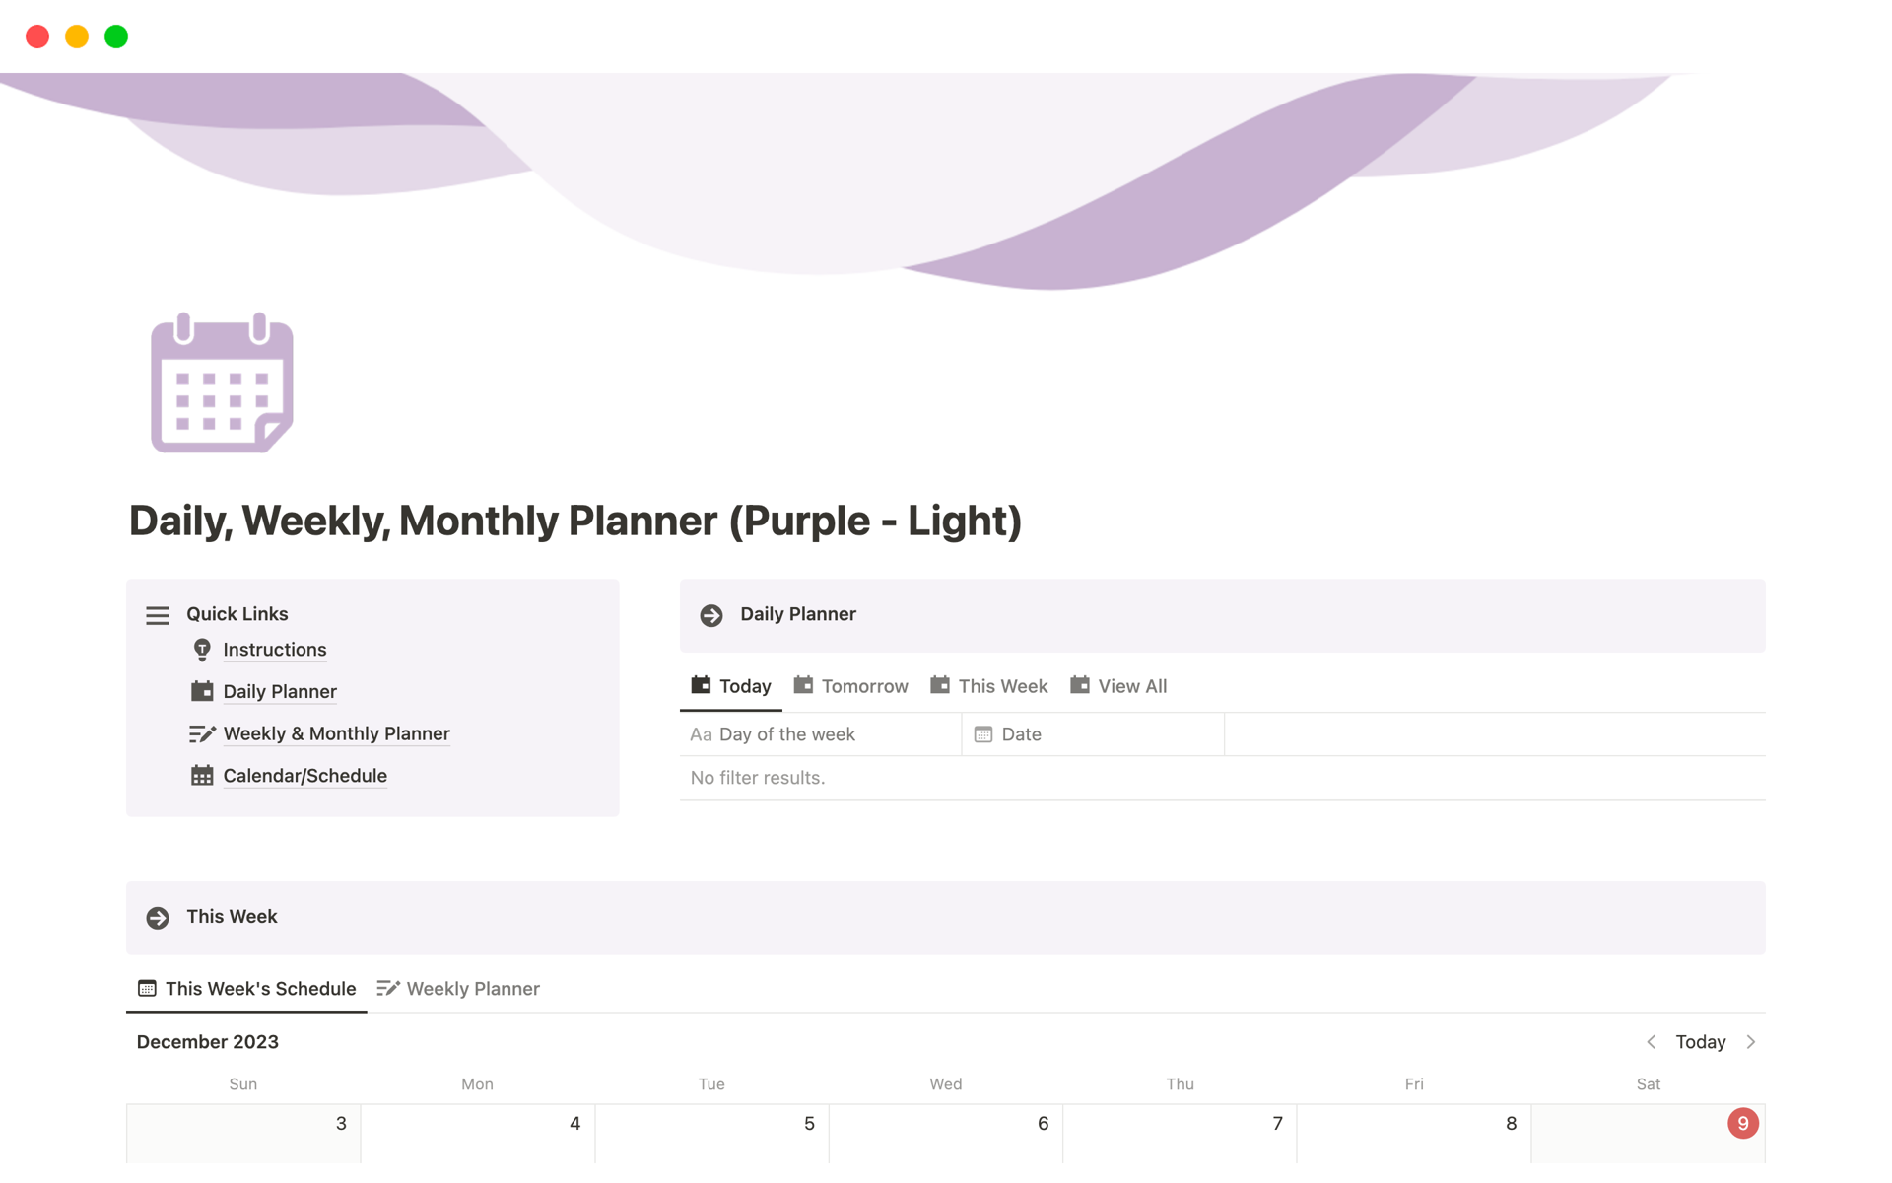
Task: Click the Today button in calendar header
Action: (1699, 1041)
